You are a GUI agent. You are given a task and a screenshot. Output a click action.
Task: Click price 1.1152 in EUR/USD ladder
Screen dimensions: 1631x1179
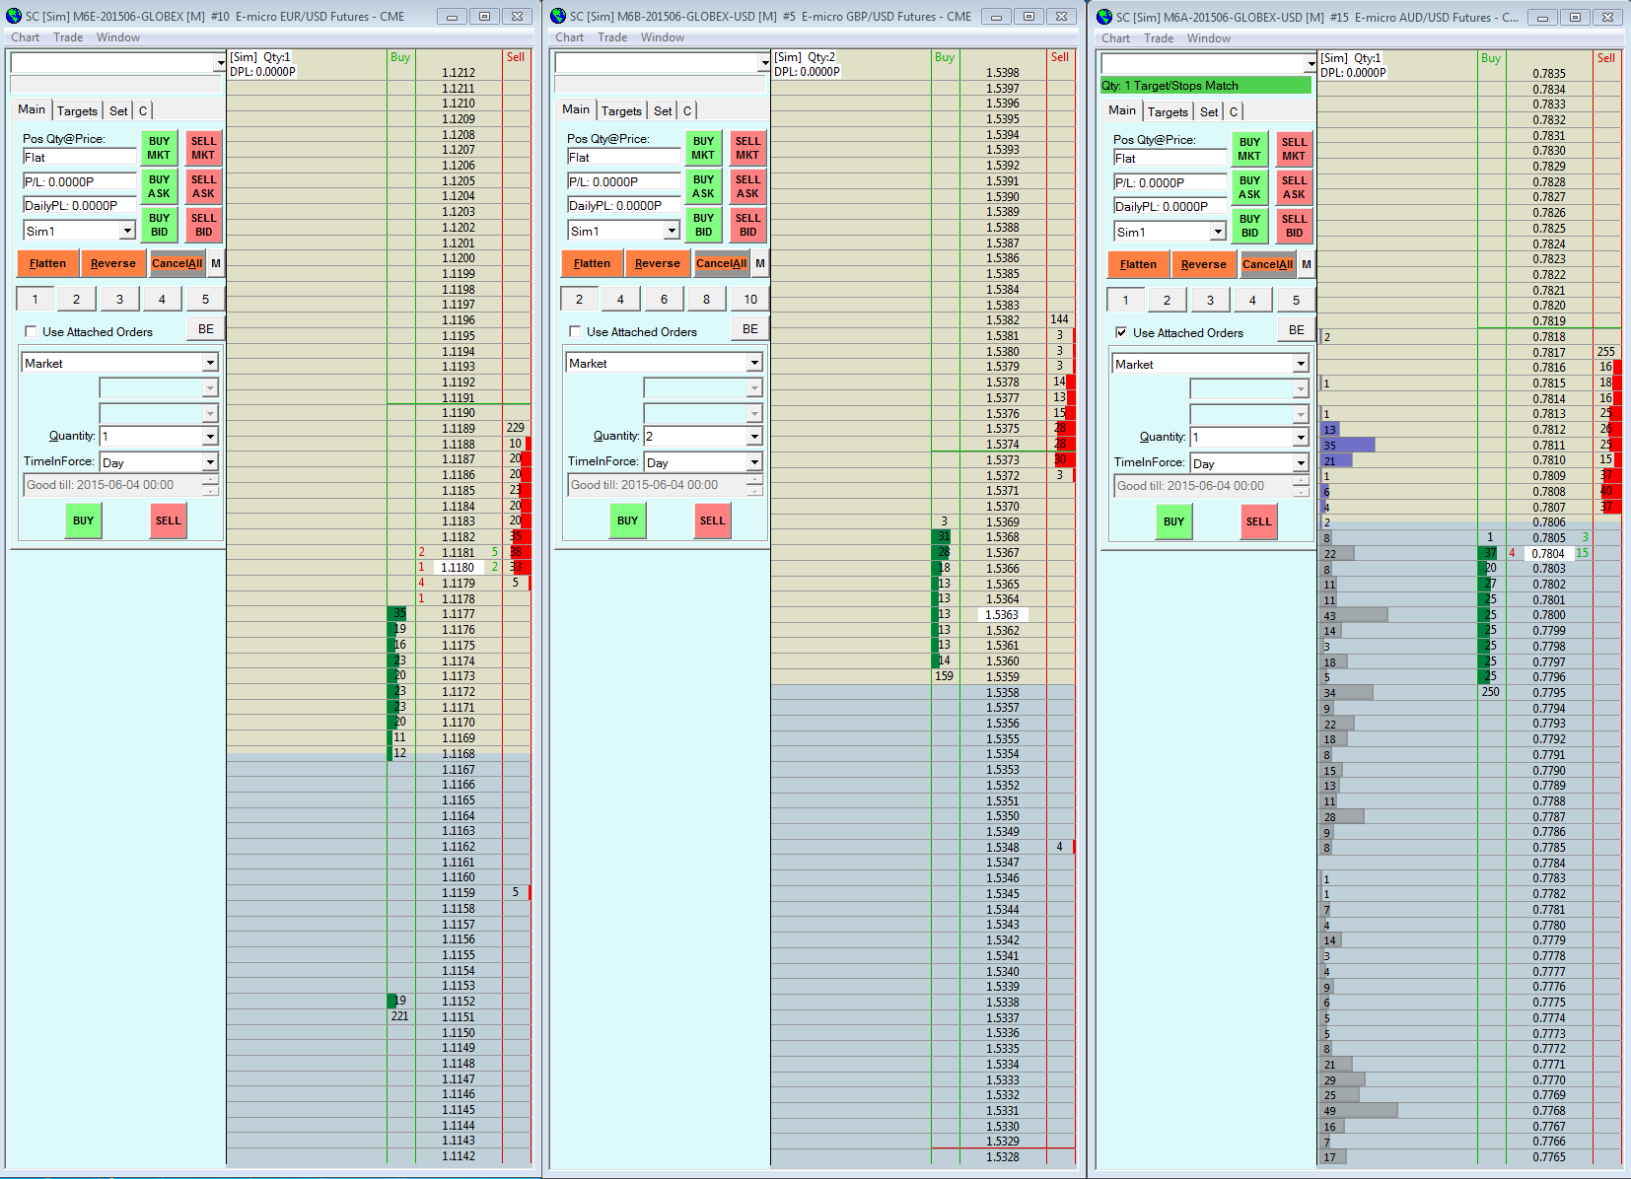[x=458, y=1001]
